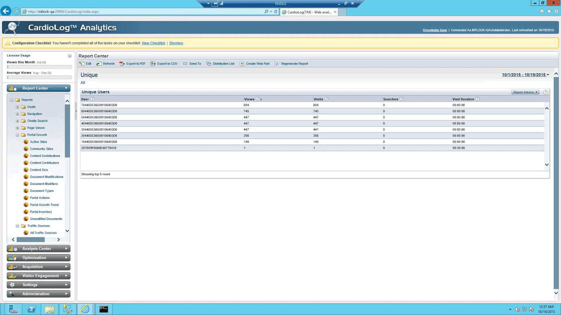Open PowerShell from the taskbar
Screen dimensions: 561x315
[x=31, y=309]
